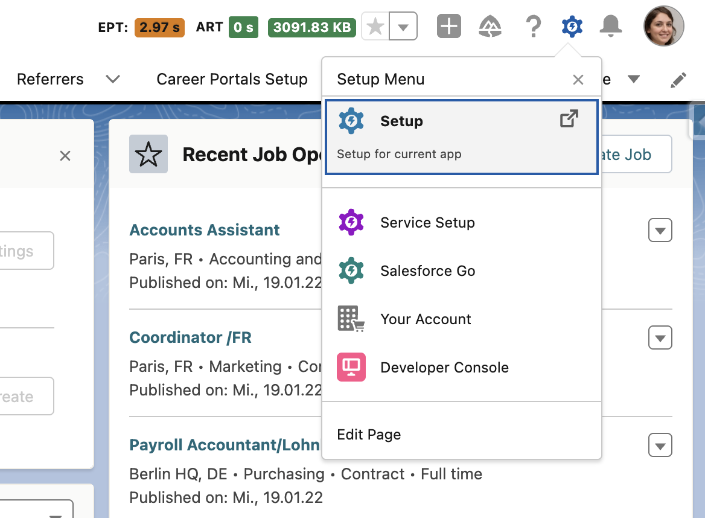705x518 pixels.
Task: Open the help question mark icon
Action: click(x=533, y=26)
